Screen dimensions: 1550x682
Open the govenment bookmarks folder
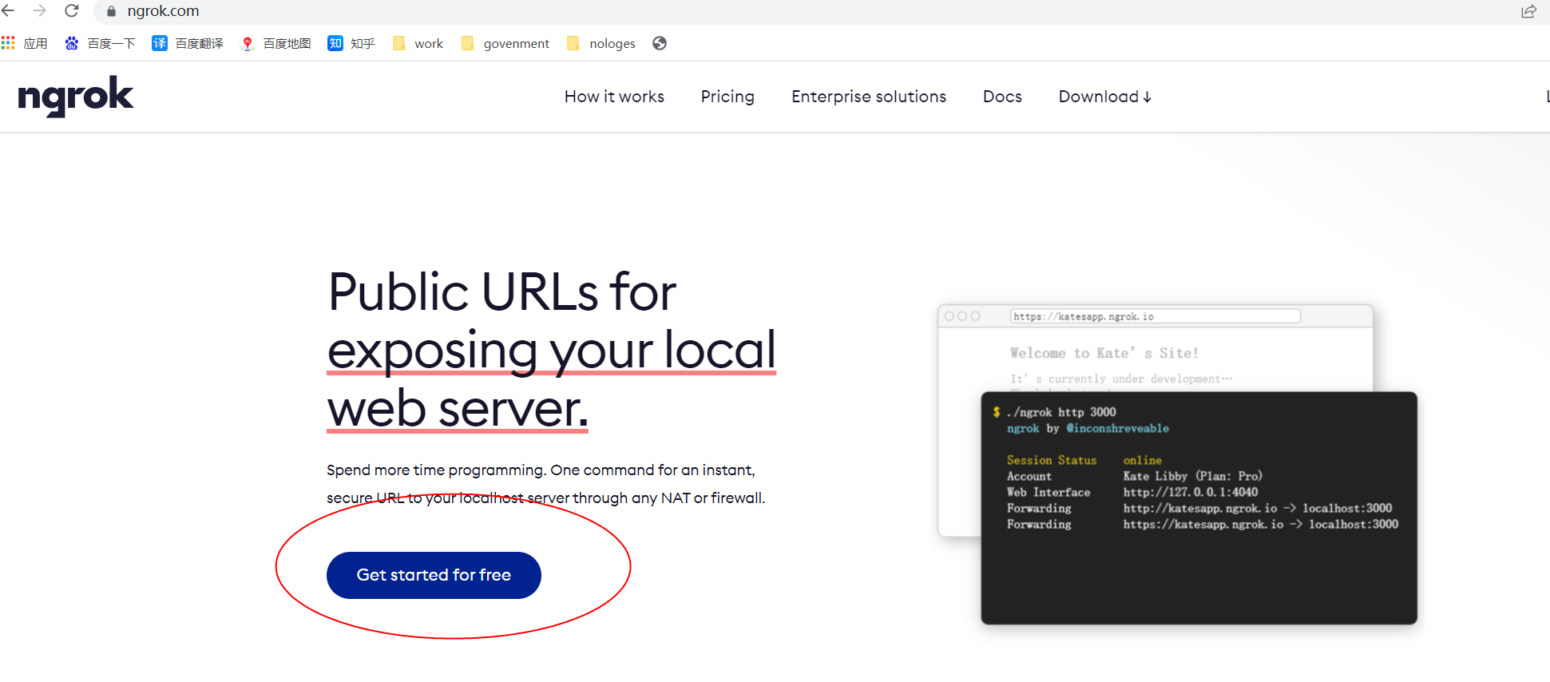pos(505,43)
